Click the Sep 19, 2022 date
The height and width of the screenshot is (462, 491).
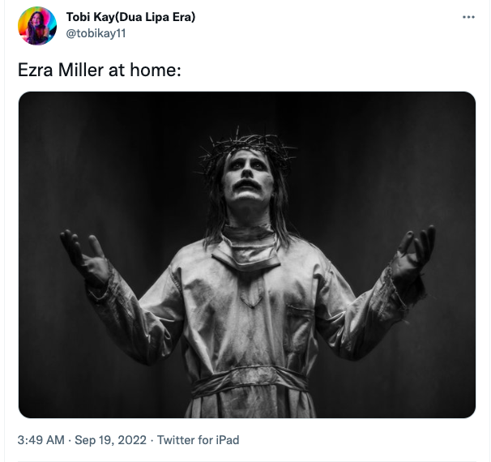[x=111, y=440]
